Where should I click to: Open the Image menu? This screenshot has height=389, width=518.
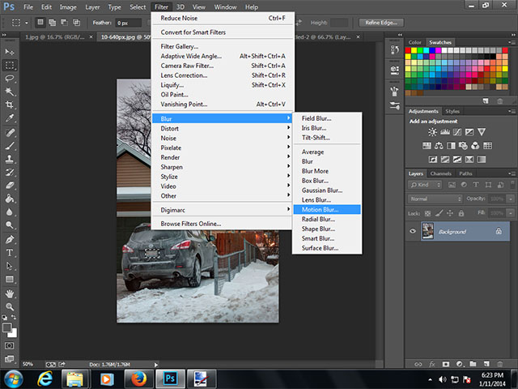click(68, 7)
